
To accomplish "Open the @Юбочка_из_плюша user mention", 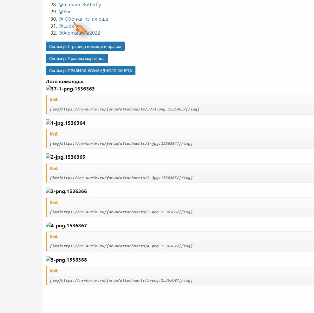I will [83, 19].
